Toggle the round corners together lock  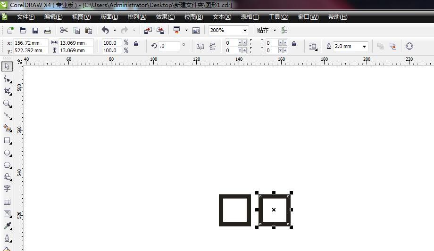[x=294, y=44]
